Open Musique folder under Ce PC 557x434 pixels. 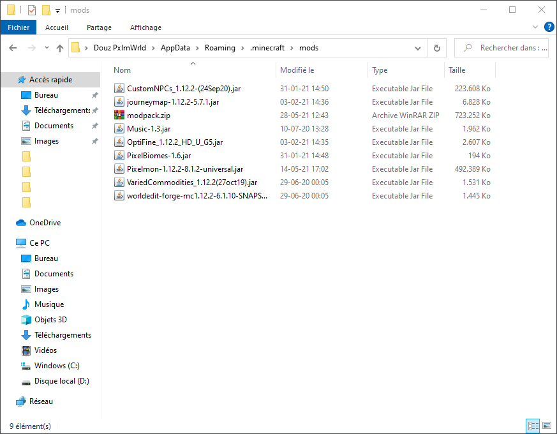(43, 304)
